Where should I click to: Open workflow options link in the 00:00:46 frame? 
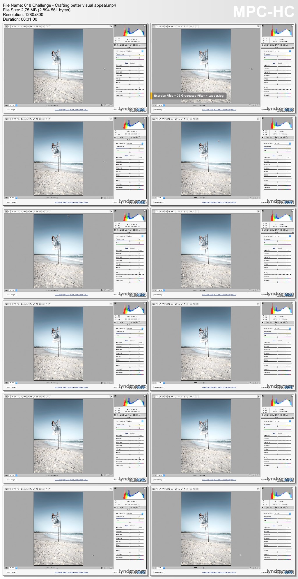(x=219, y=480)
